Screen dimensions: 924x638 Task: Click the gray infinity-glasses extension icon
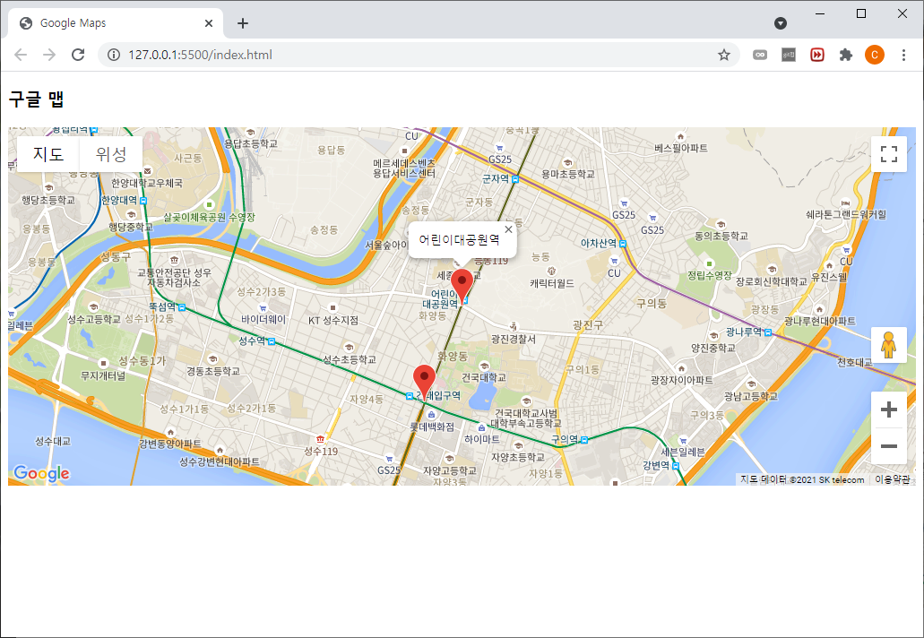[760, 55]
